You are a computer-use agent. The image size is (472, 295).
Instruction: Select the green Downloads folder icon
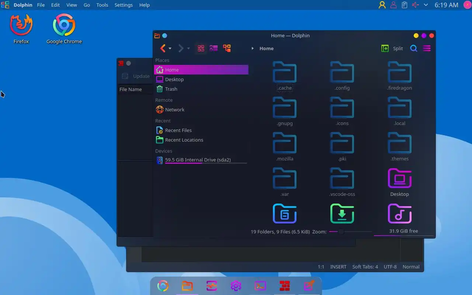click(x=342, y=214)
